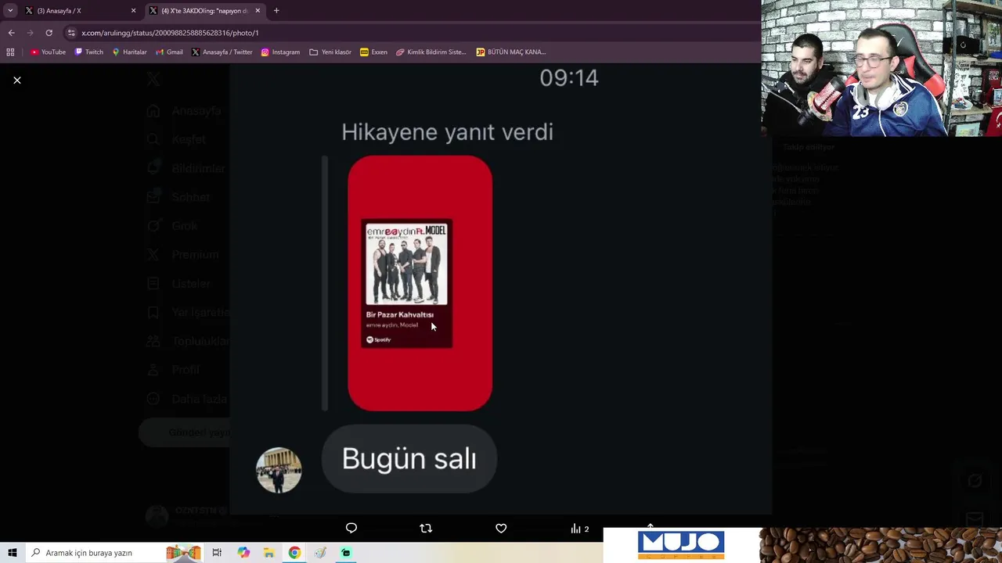
Task: Go forward with the browser forward arrow
Action: tap(30, 33)
